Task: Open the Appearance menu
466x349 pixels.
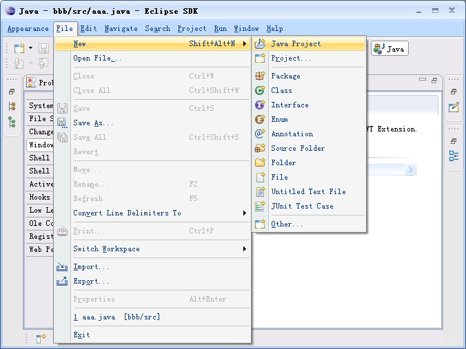Action: (x=28, y=29)
